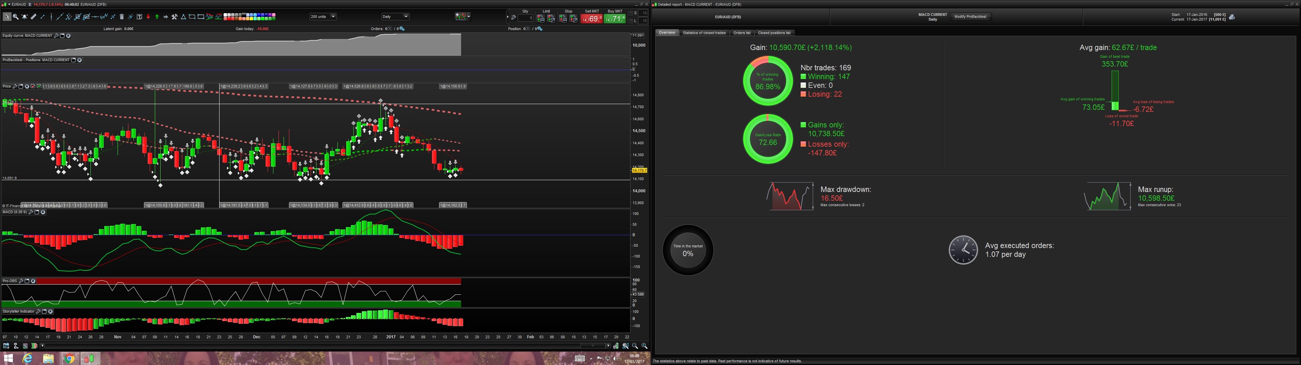The width and height of the screenshot is (1301, 365).
Task: Open the Daily timeframe dropdown
Action: click(x=406, y=17)
